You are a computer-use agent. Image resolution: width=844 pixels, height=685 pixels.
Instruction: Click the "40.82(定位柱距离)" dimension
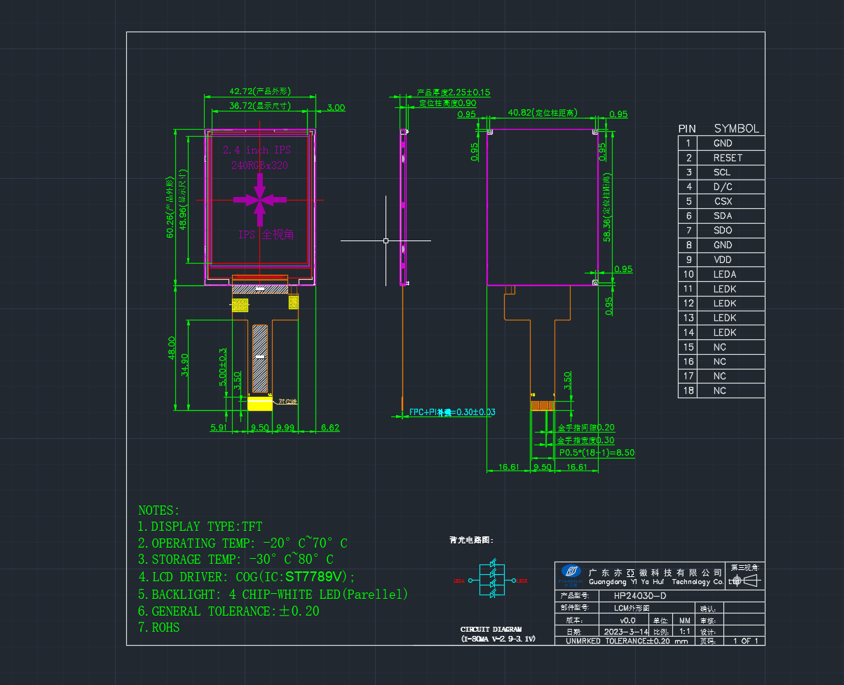point(543,112)
